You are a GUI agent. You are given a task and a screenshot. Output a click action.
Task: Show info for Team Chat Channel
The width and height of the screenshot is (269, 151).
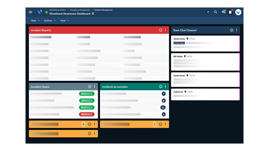tap(232, 30)
